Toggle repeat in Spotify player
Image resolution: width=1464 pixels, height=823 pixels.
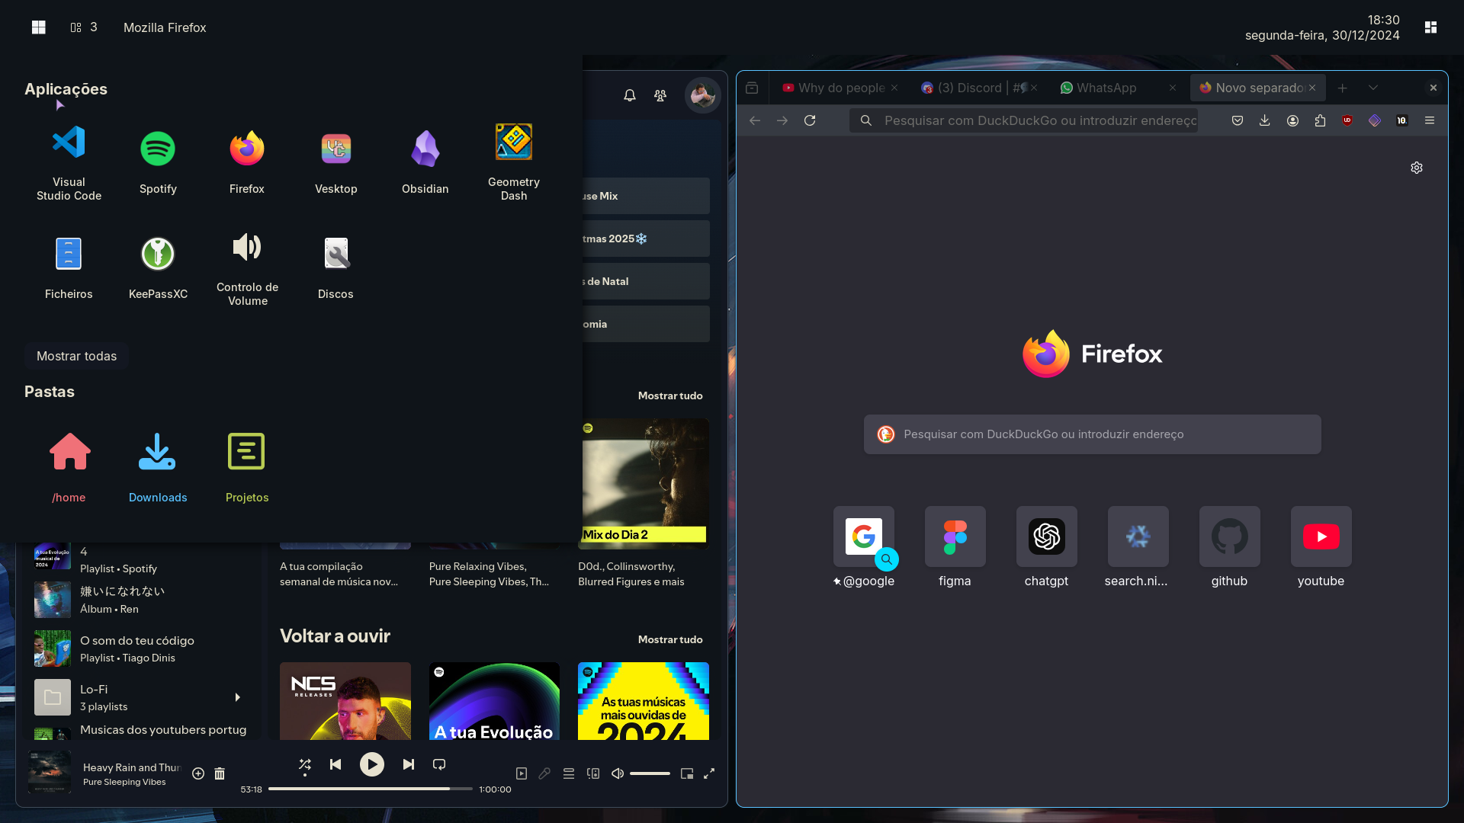pos(439,764)
